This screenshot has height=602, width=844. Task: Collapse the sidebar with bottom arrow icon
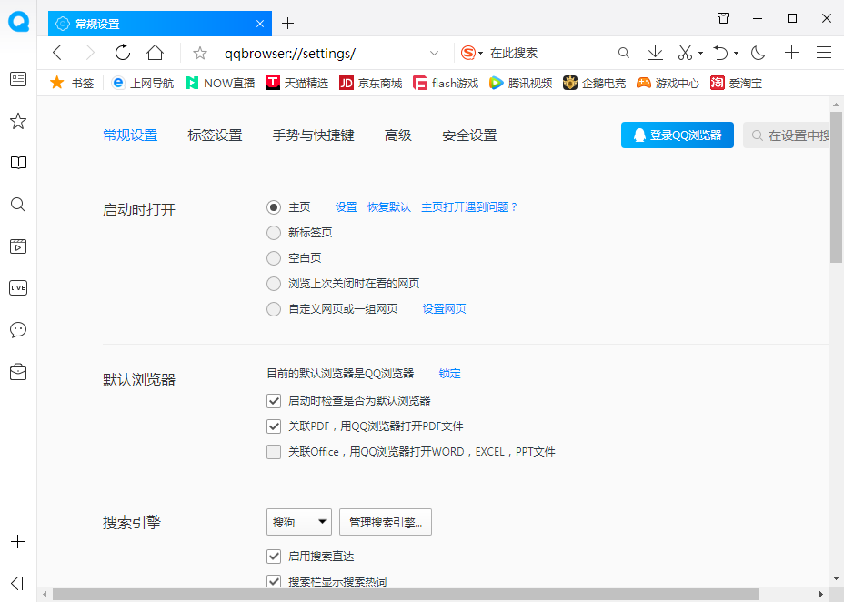coord(17,583)
